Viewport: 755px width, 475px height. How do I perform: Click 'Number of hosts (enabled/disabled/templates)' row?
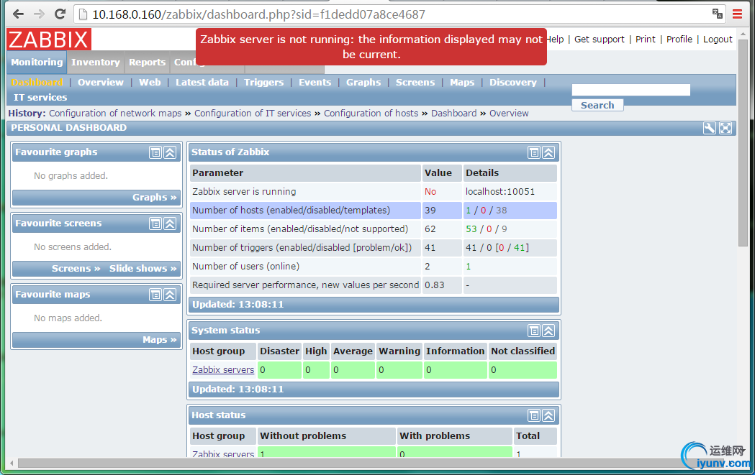[x=373, y=211]
